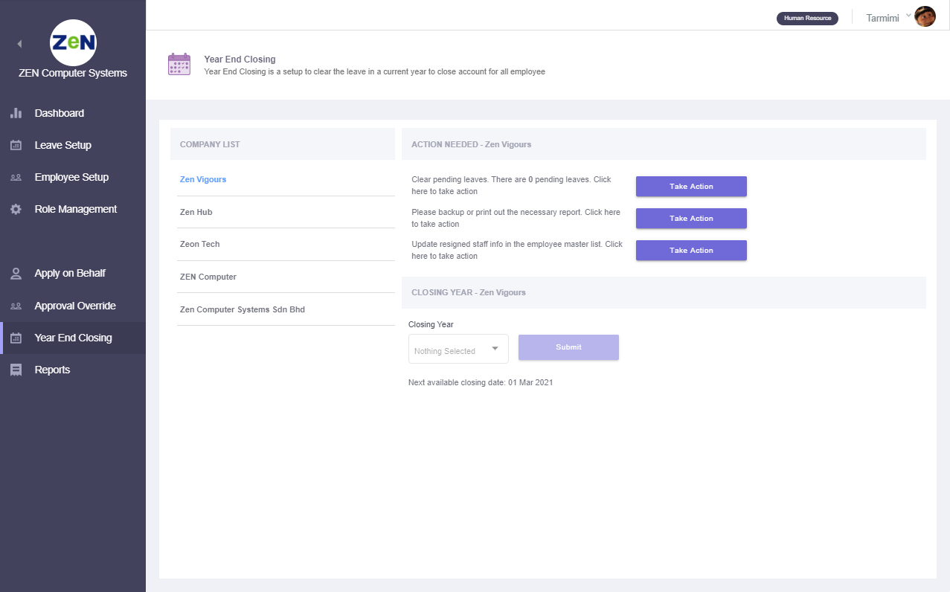Click the backup or print report message text
Viewport: 950px width, 592px height.
pos(516,218)
